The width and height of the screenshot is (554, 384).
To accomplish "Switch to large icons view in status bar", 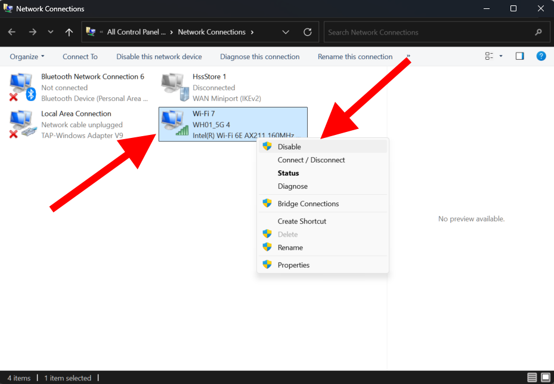I will point(545,377).
